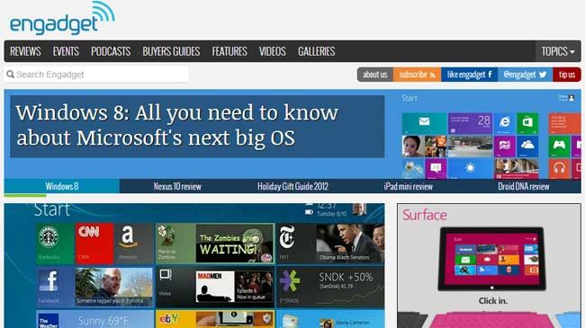Open the Galleries section
The width and height of the screenshot is (585, 328).
tap(317, 51)
